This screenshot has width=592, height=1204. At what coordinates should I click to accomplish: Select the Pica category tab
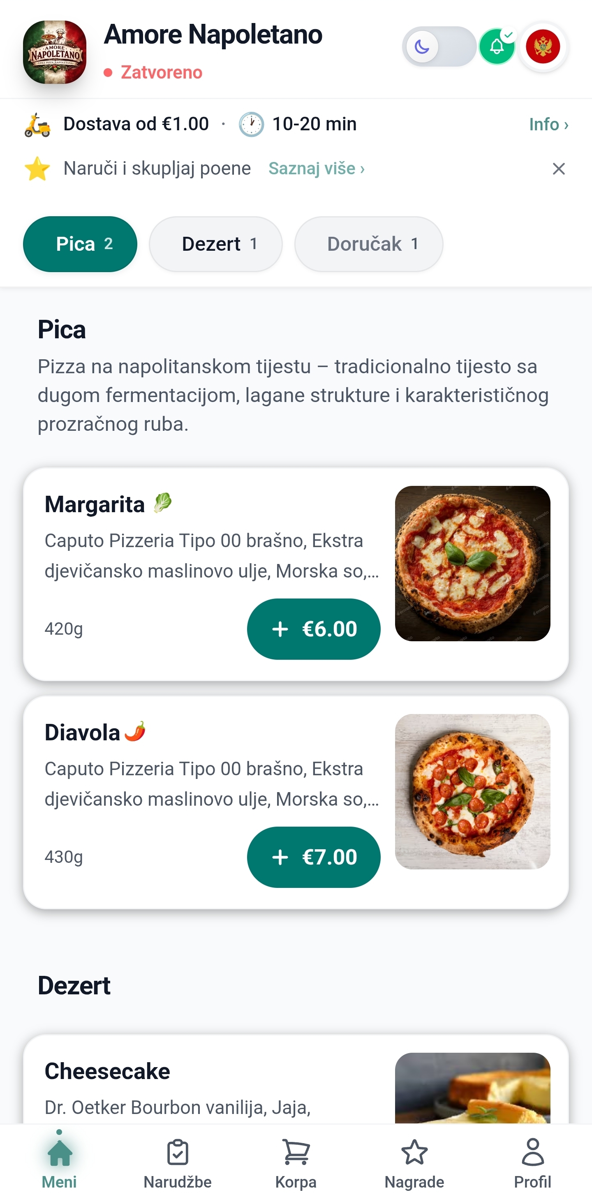tap(80, 244)
